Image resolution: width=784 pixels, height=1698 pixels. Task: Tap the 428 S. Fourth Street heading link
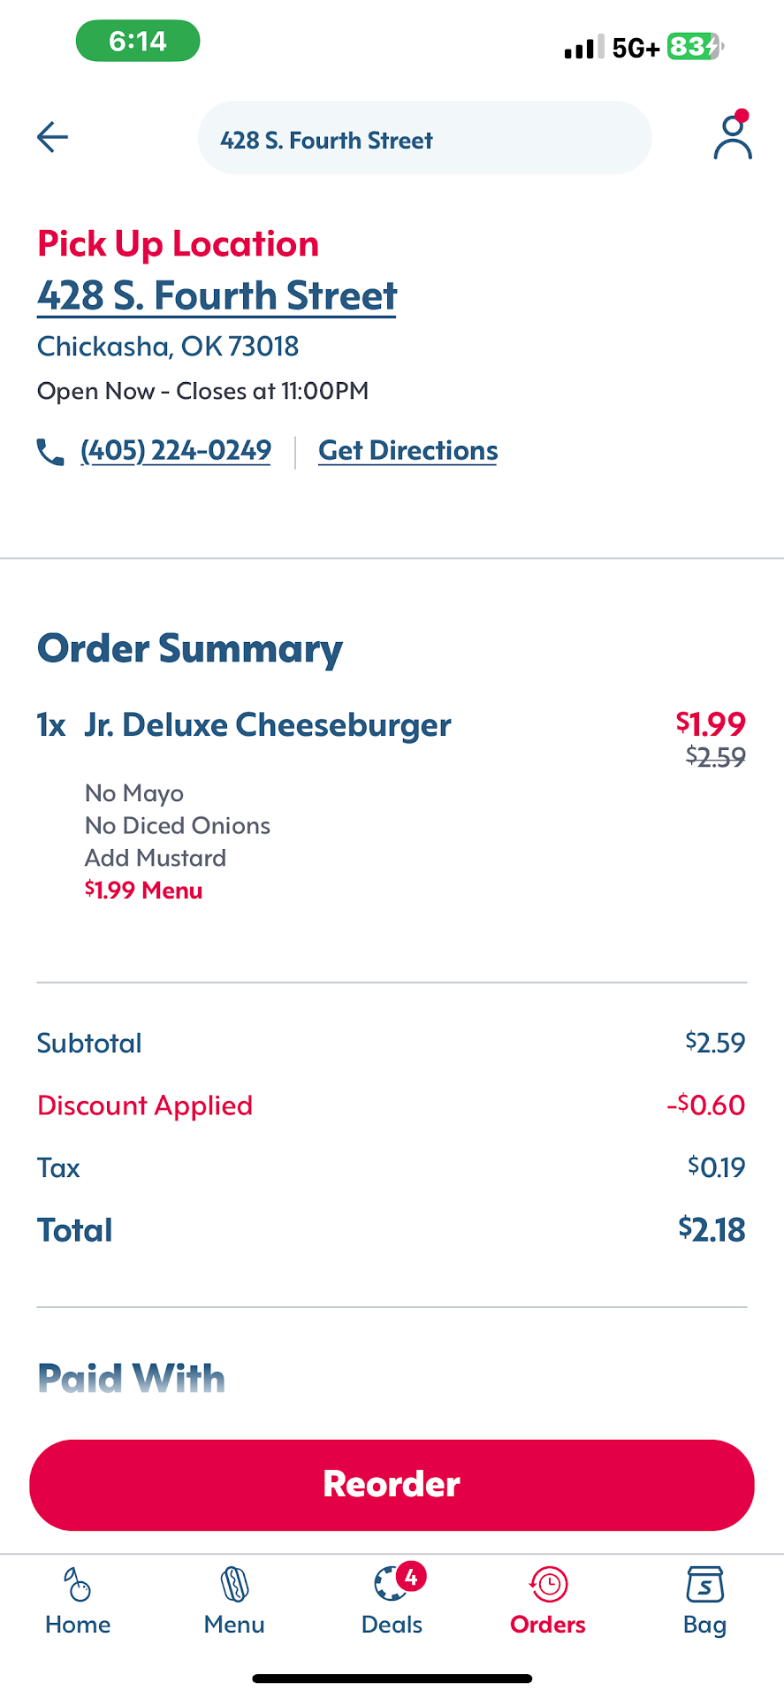(x=217, y=296)
